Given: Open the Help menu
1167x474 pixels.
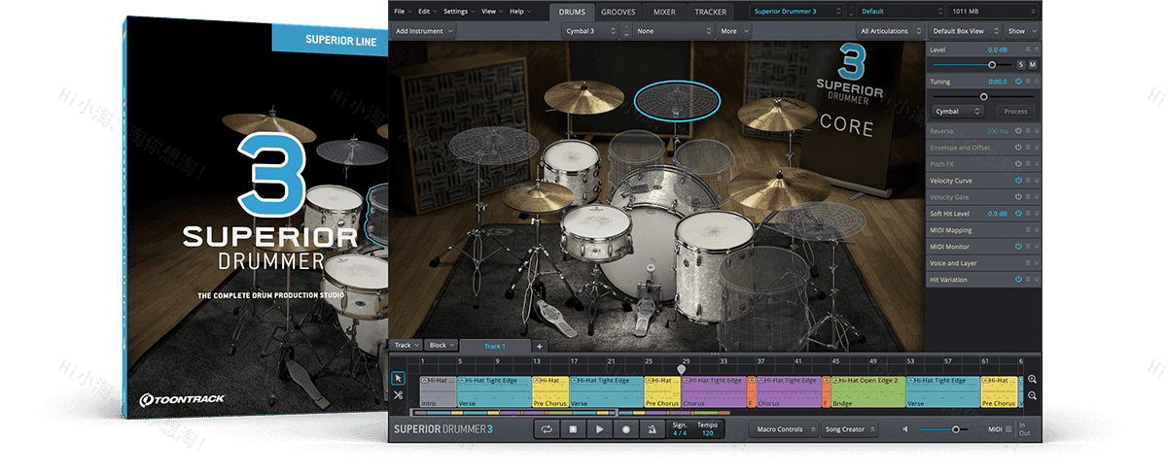Looking at the screenshot, I should pyautogui.click(x=519, y=12).
